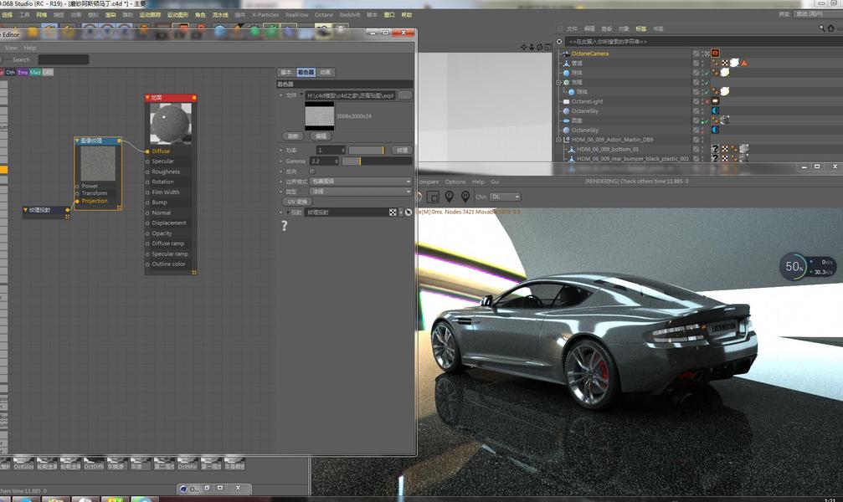This screenshot has height=502, width=843.
Task: Click the OctaneLight tag icon beside the red X
Action: point(716,101)
